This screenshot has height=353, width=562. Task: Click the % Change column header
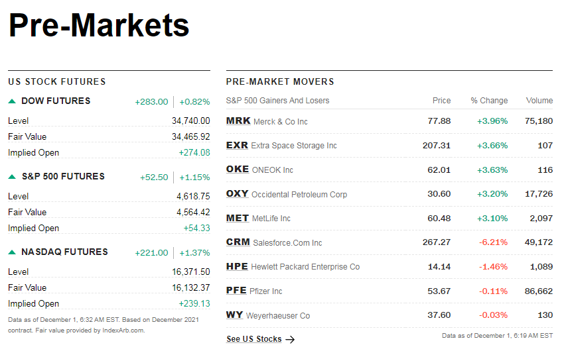click(489, 101)
